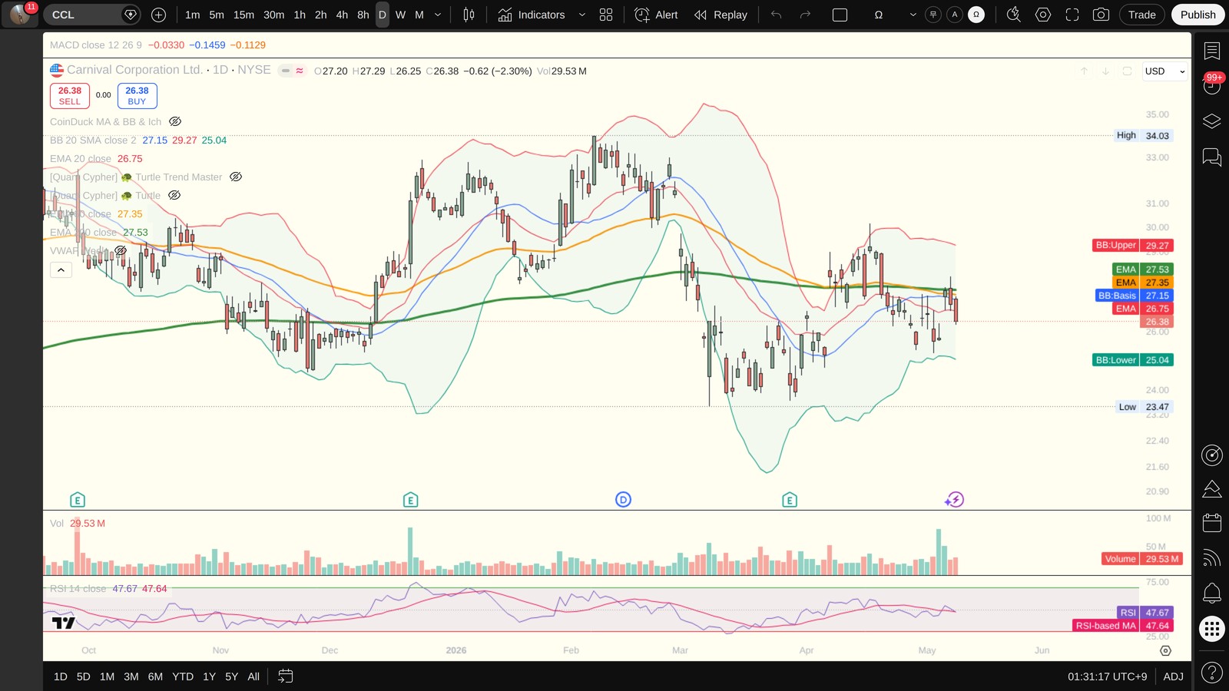Image resolution: width=1229 pixels, height=691 pixels.
Task: Open the drawing tools dropdown arrow
Action: coord(913,15)
